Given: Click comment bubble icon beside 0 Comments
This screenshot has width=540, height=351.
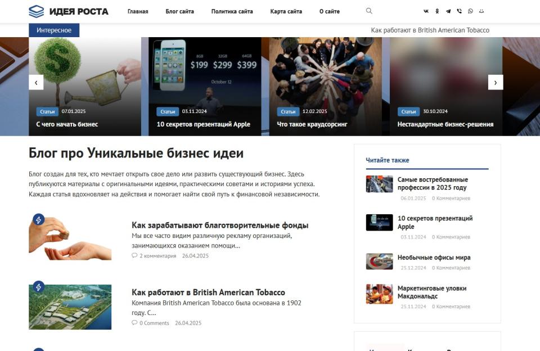Looking at the screenshot, I should coord(134,323).
